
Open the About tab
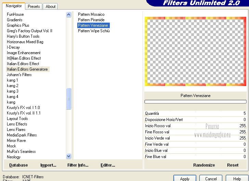[51, 7]
